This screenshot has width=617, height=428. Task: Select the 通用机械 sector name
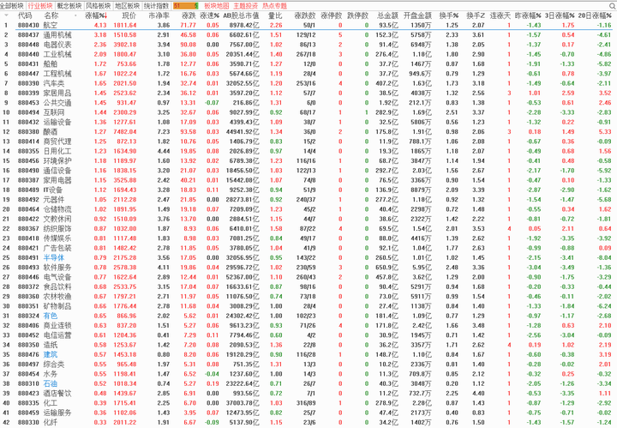(57, 35)
